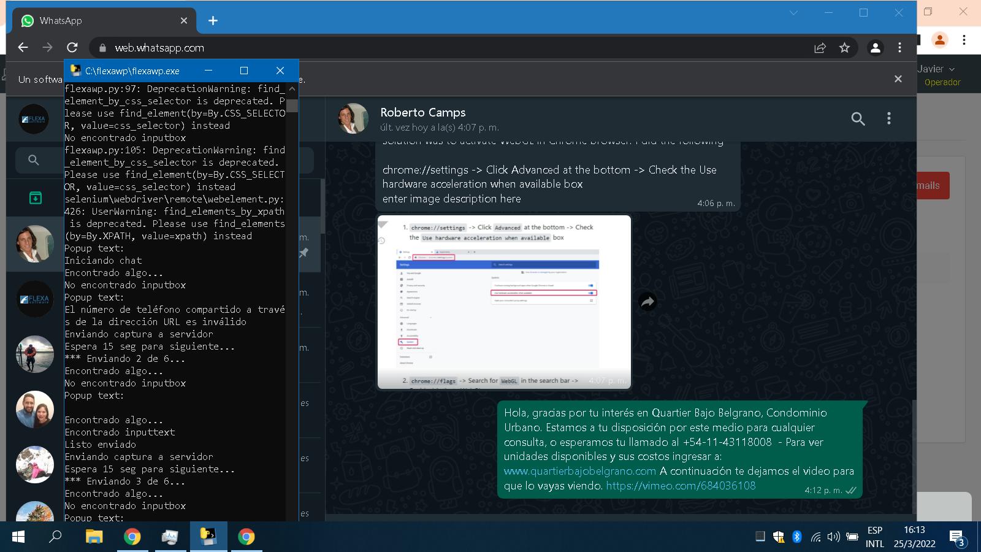Close the WhatsApp browser tab
The width and height of the screenshot is (981, 552).
[183, 21]
